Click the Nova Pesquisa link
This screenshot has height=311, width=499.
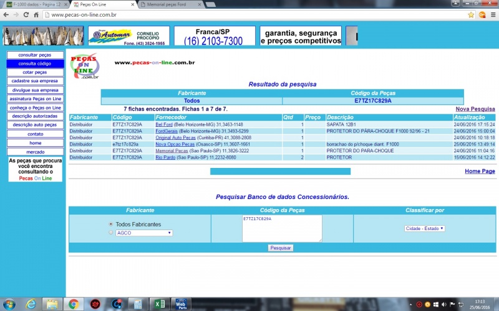tap(475, 109)
